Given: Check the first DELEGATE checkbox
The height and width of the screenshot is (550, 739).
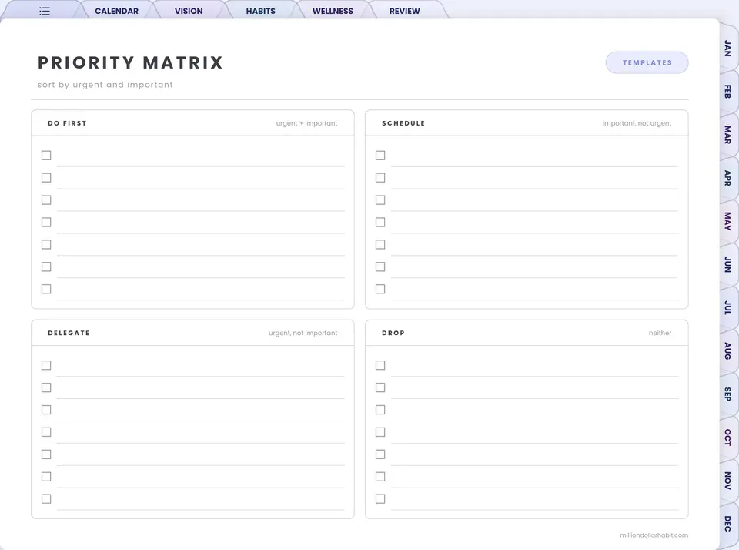Looking at the screenshot, I should pyautogui.click(x=46, y=365).
